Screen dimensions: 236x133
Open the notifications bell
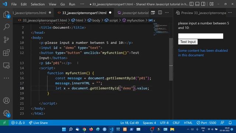click(x=230, y=123)
